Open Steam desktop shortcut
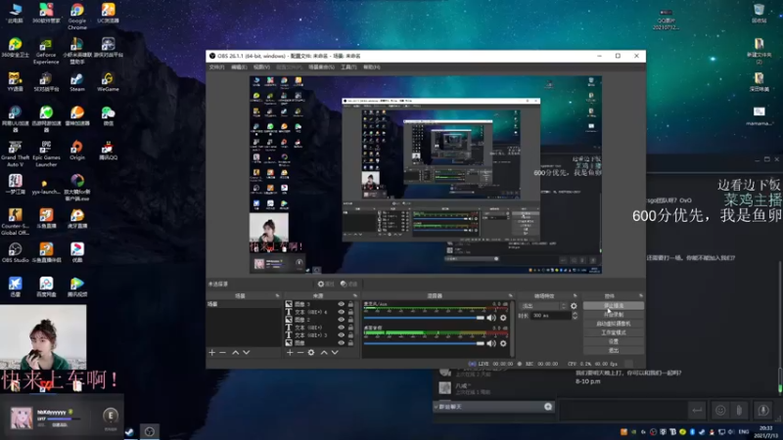Viewport: 783px width, 440px height. point(77,82)
